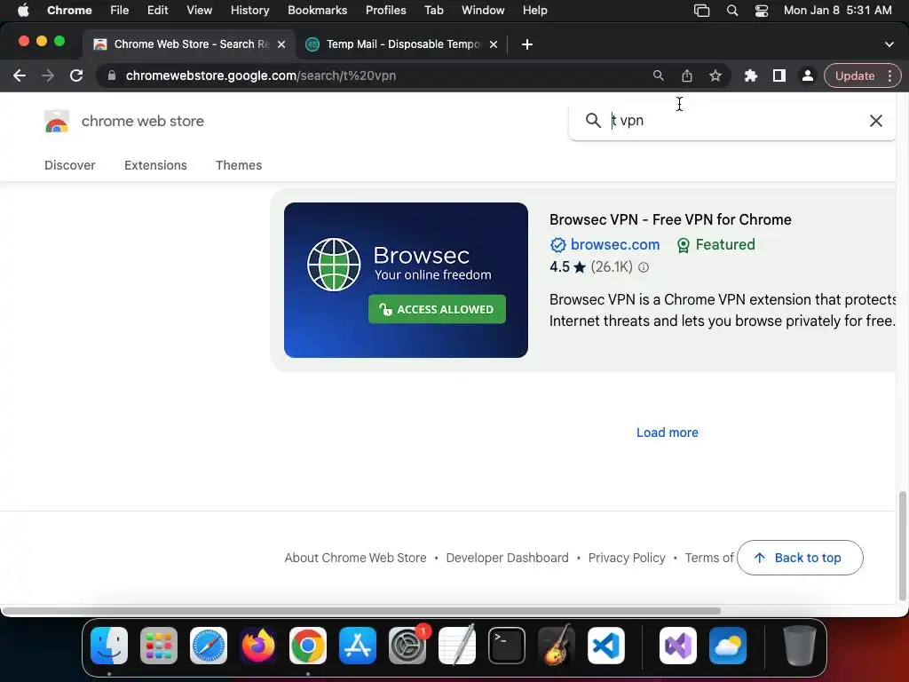Open the Bookmarks menu
The image size is (909, 682).
point(317,11)
